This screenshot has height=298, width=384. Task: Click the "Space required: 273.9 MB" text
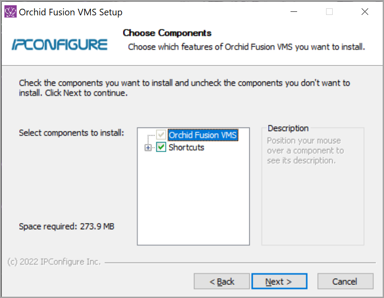pyautogui.click(x=67, y=227)
